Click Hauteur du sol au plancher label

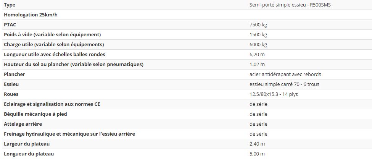point(73,65)
